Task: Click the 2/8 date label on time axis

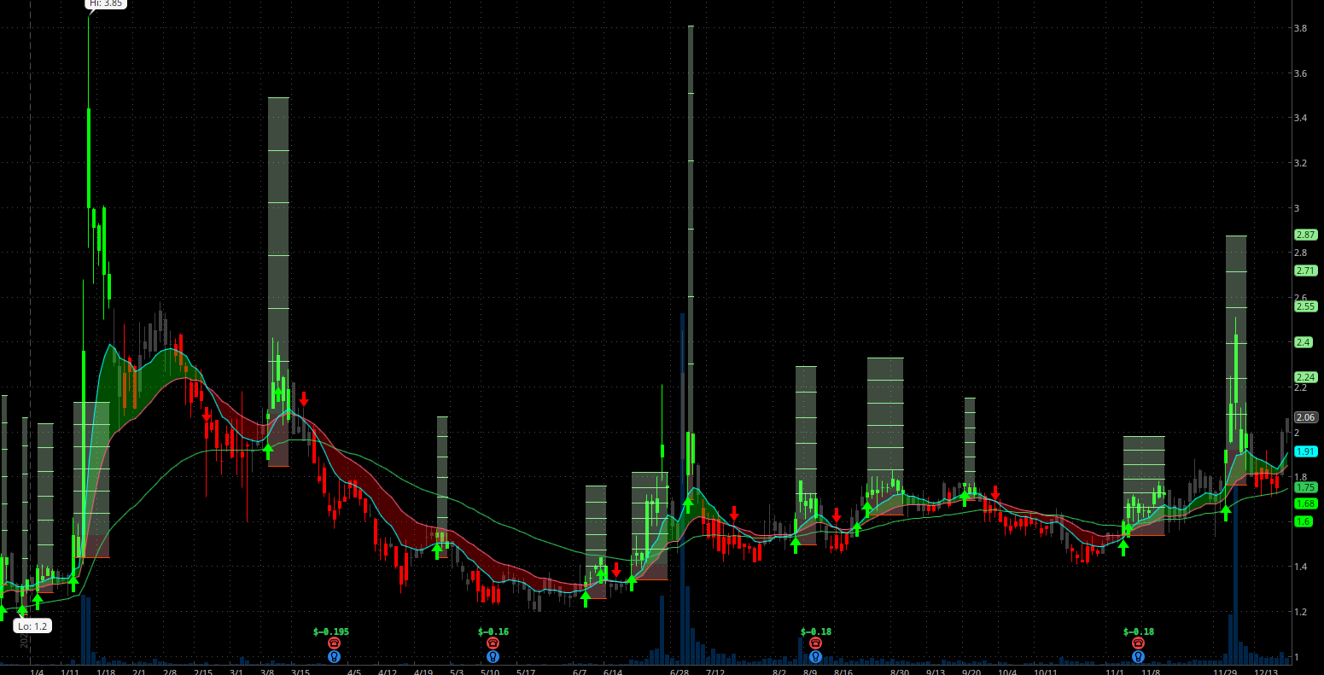Action: 170,672
